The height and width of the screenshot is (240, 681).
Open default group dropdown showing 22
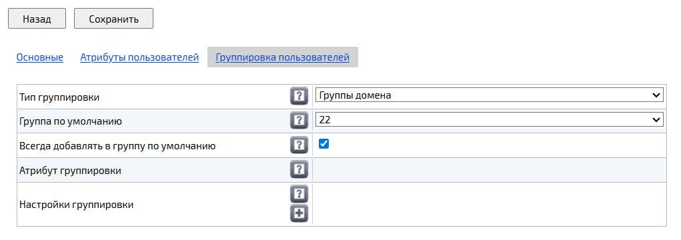pos(489,120)
